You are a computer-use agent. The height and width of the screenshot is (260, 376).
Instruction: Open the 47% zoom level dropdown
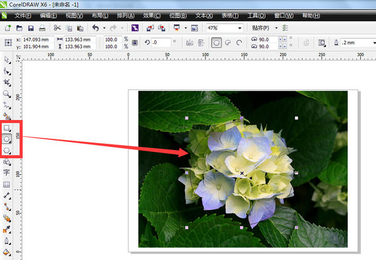pyautogui.click(x=241, y=28)
